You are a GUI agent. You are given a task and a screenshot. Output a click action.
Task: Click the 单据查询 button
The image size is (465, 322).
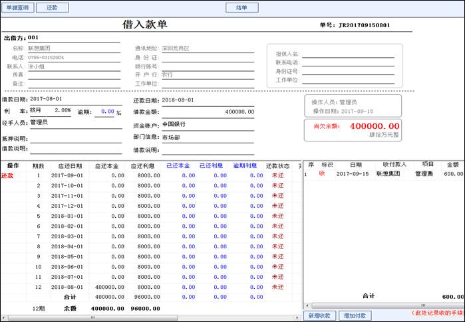17,8
